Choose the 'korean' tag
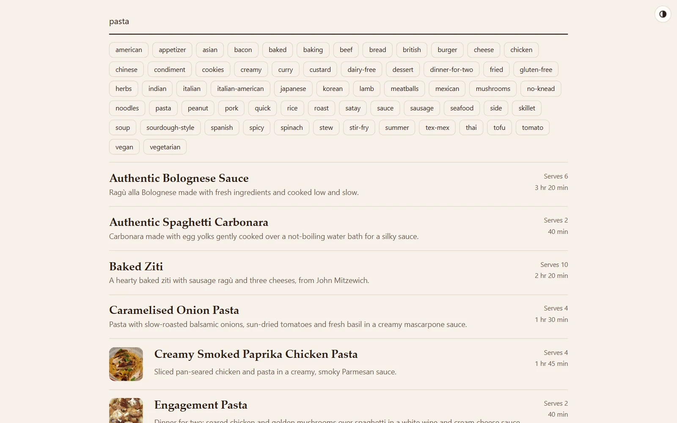677x423 pixels. tap(333, 89)
